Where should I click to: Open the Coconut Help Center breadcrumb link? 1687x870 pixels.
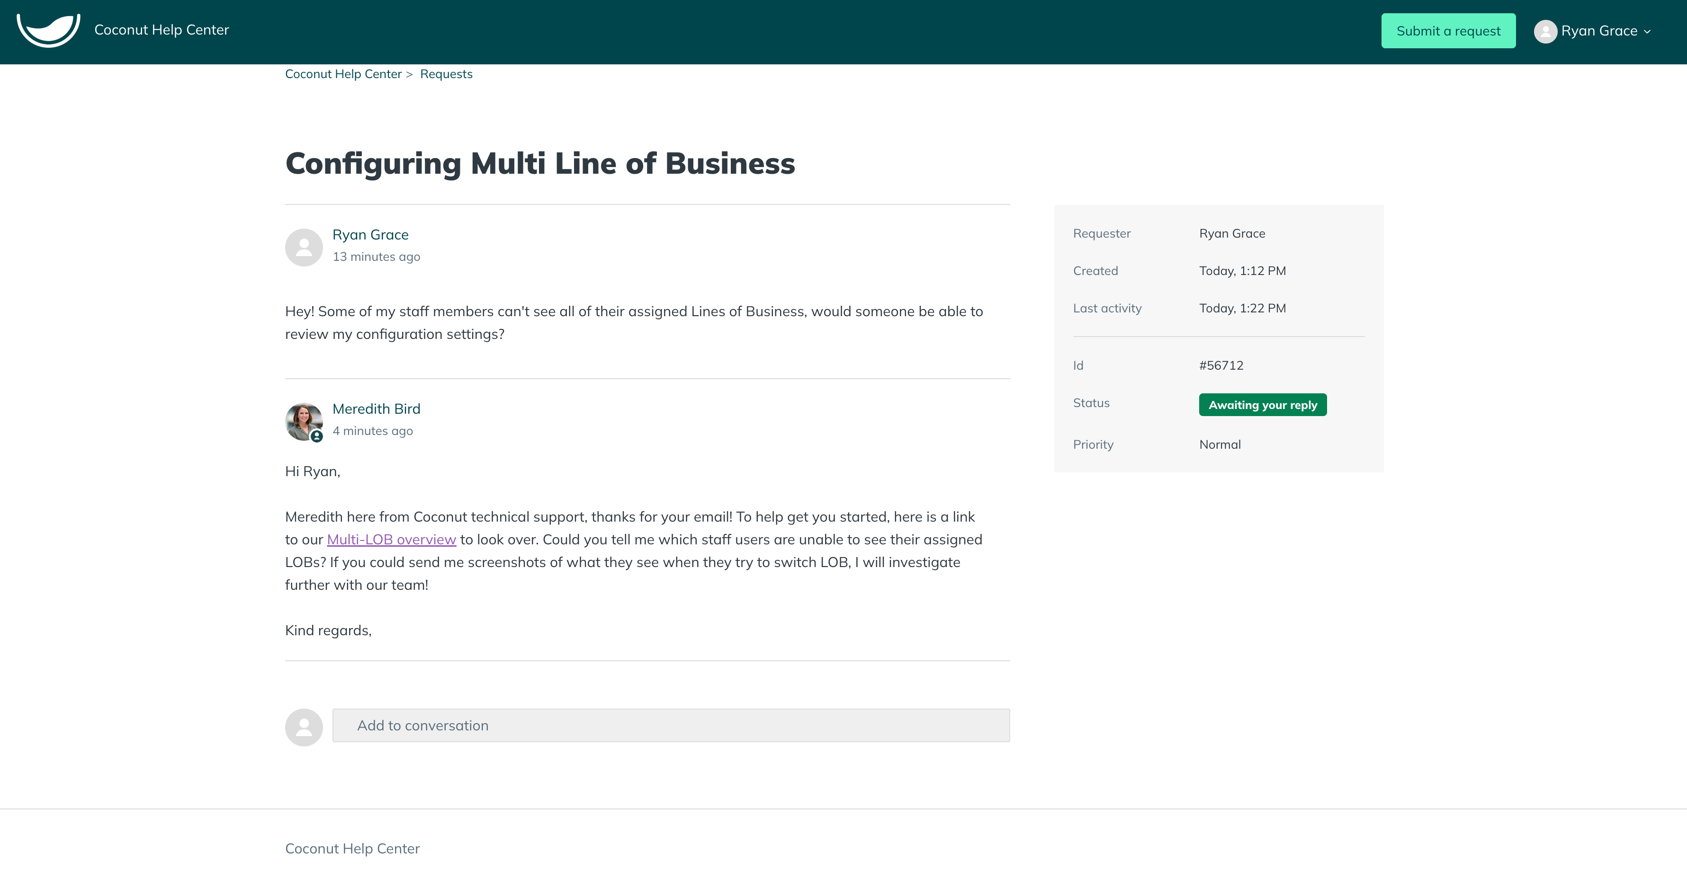pyautogui.click(x=343, y=74)
